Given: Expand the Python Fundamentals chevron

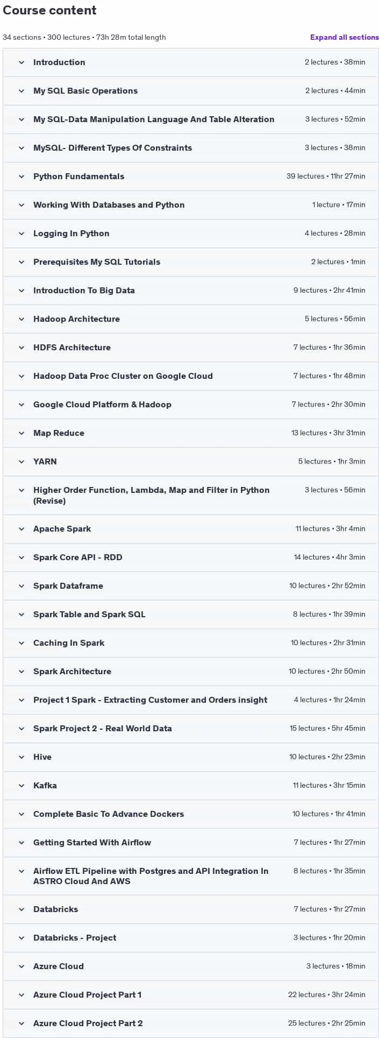Looking at the screenshot, I should coord(22,176).
